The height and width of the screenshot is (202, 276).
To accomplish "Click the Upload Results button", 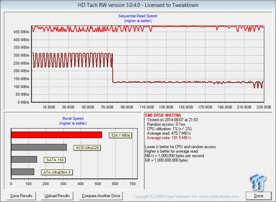I will [x=57, y=196].
